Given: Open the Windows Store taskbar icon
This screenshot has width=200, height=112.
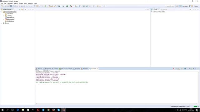Looking at the screenshot, I should click(28, 110).
